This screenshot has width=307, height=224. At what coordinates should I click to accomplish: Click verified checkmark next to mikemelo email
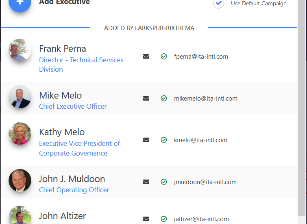(x=164, y=99)
